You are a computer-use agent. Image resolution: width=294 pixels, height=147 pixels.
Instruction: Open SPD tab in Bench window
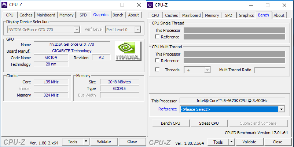228,15
